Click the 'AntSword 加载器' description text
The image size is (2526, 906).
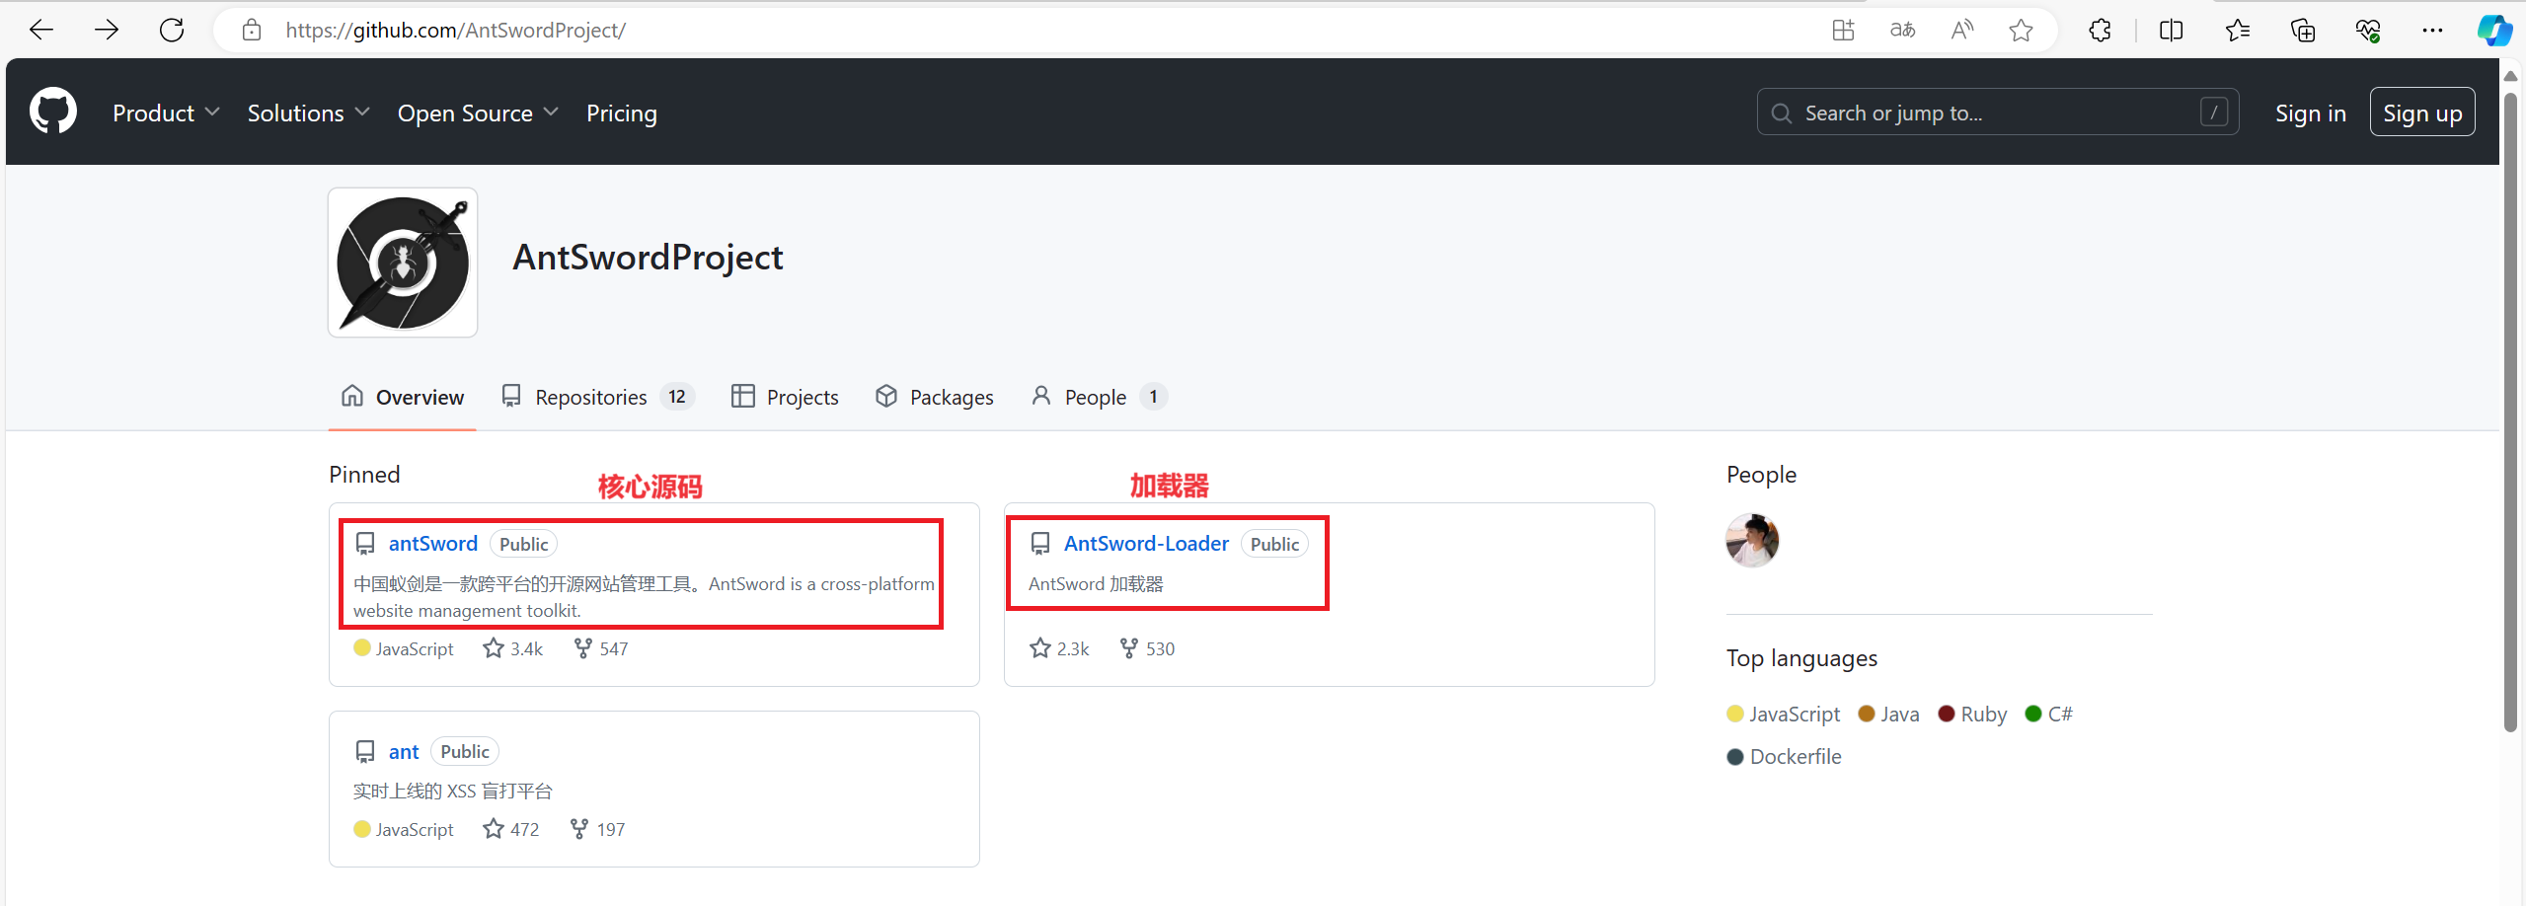tap(1096, 584)
